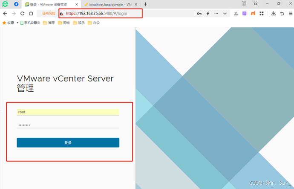This screenshot has width=294, height=189.
Task: Click the 证书风险 certificate warning label
Action: click(x=49, y=13)
